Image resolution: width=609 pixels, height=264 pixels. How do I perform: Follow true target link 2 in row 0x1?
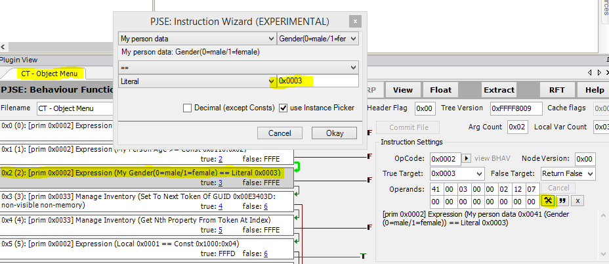pos(220,159)
